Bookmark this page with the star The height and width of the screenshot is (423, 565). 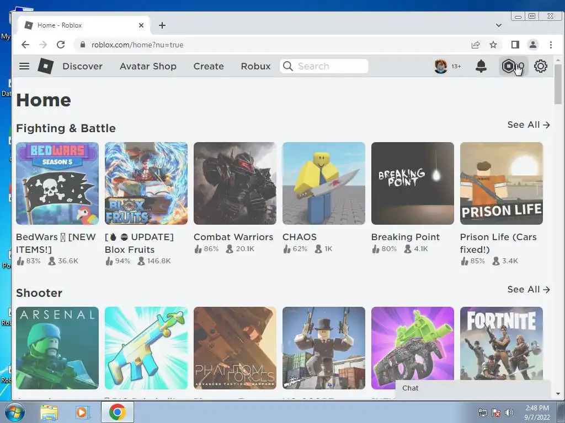(493, 45)
